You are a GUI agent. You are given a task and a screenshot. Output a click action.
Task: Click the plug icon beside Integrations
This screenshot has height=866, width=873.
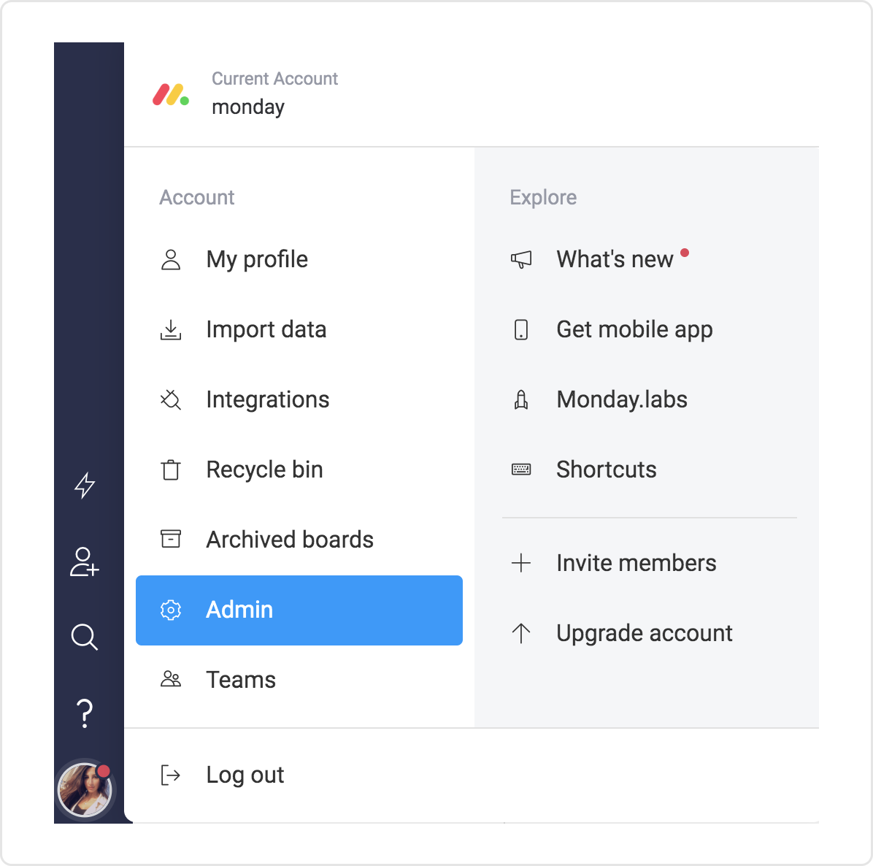click(171, 400)
